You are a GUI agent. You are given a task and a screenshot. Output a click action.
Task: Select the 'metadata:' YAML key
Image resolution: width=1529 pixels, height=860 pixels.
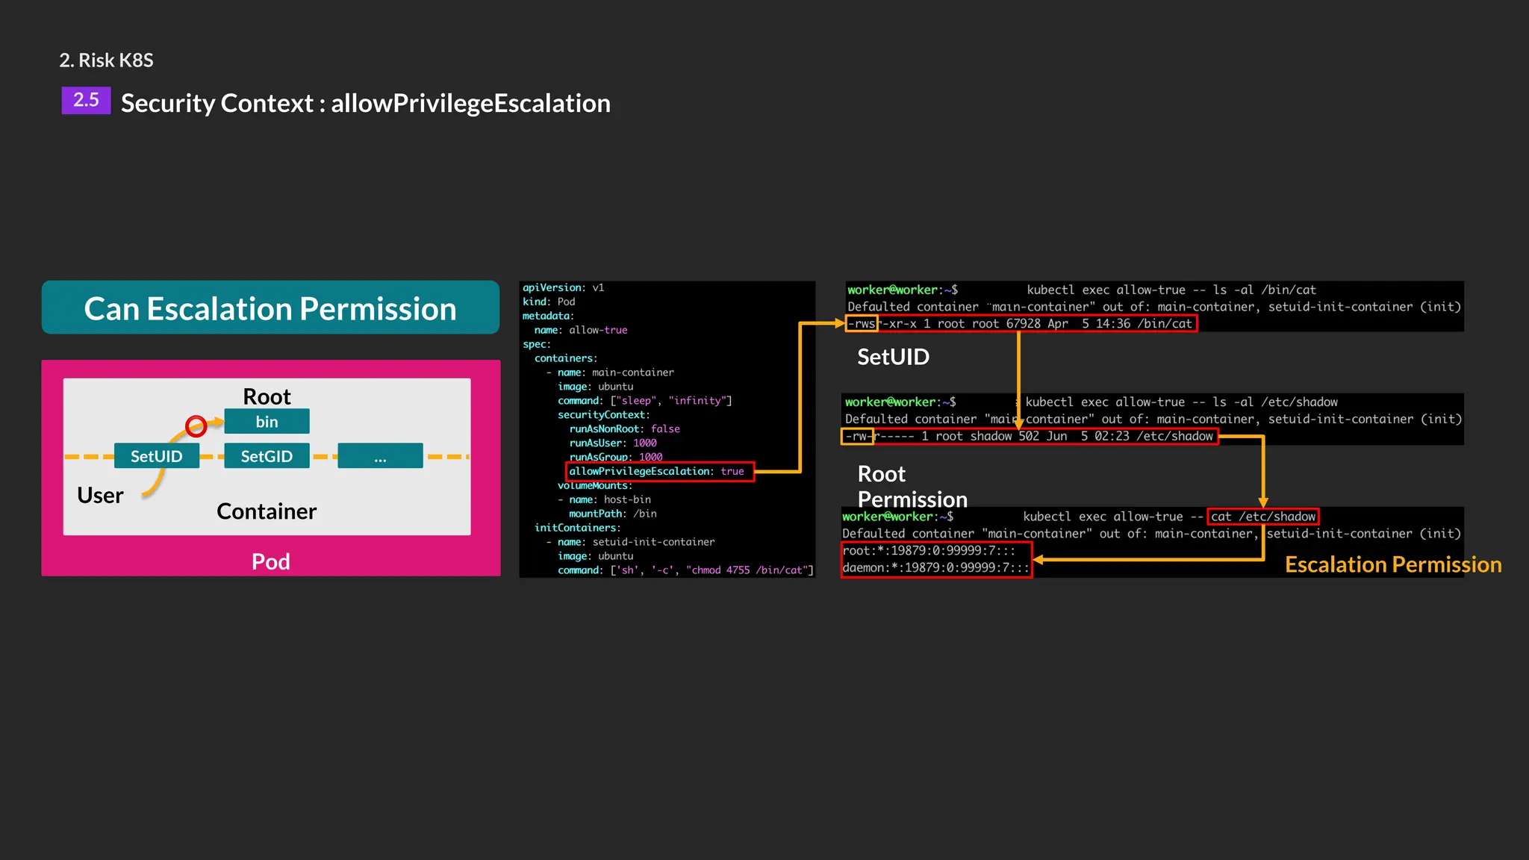tap(548, 316)
